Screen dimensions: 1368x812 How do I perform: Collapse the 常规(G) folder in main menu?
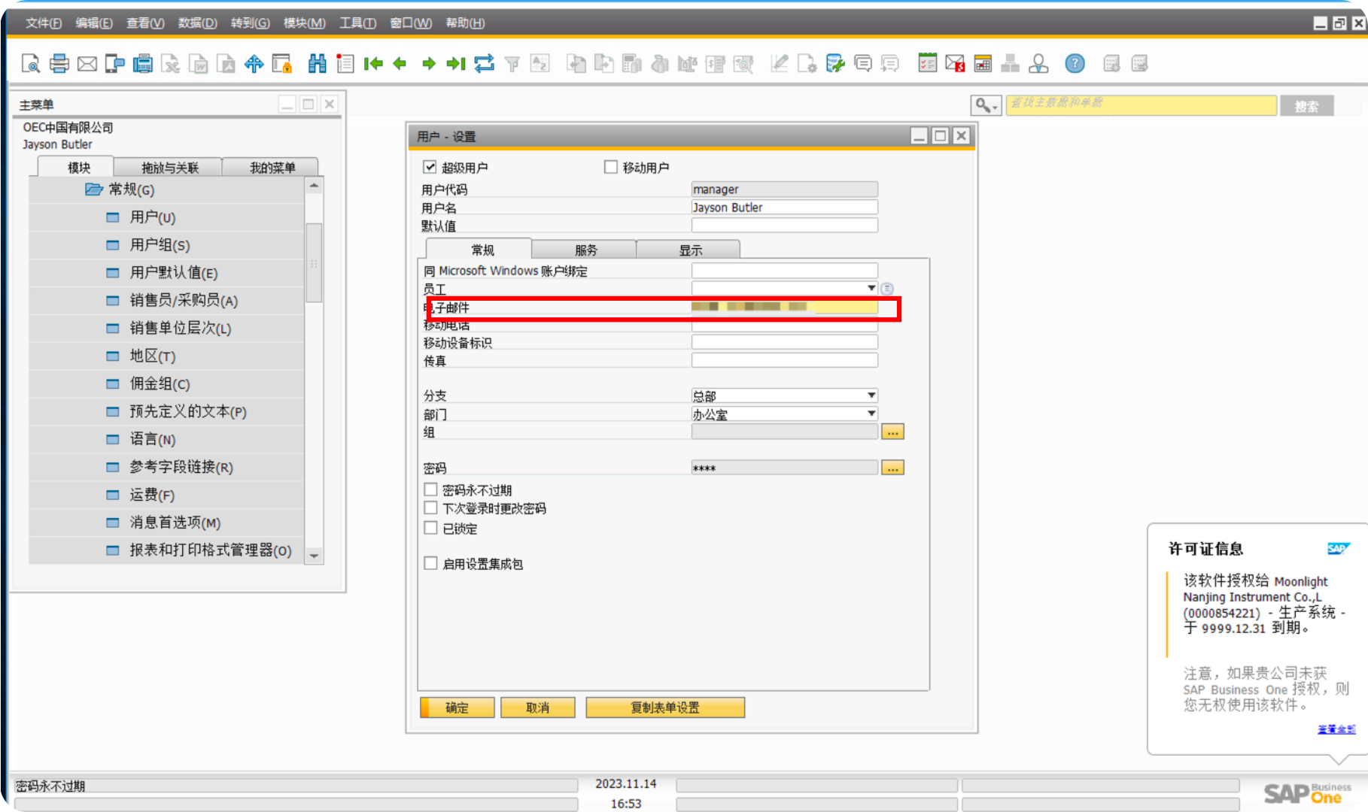click(x=94, y=189)
